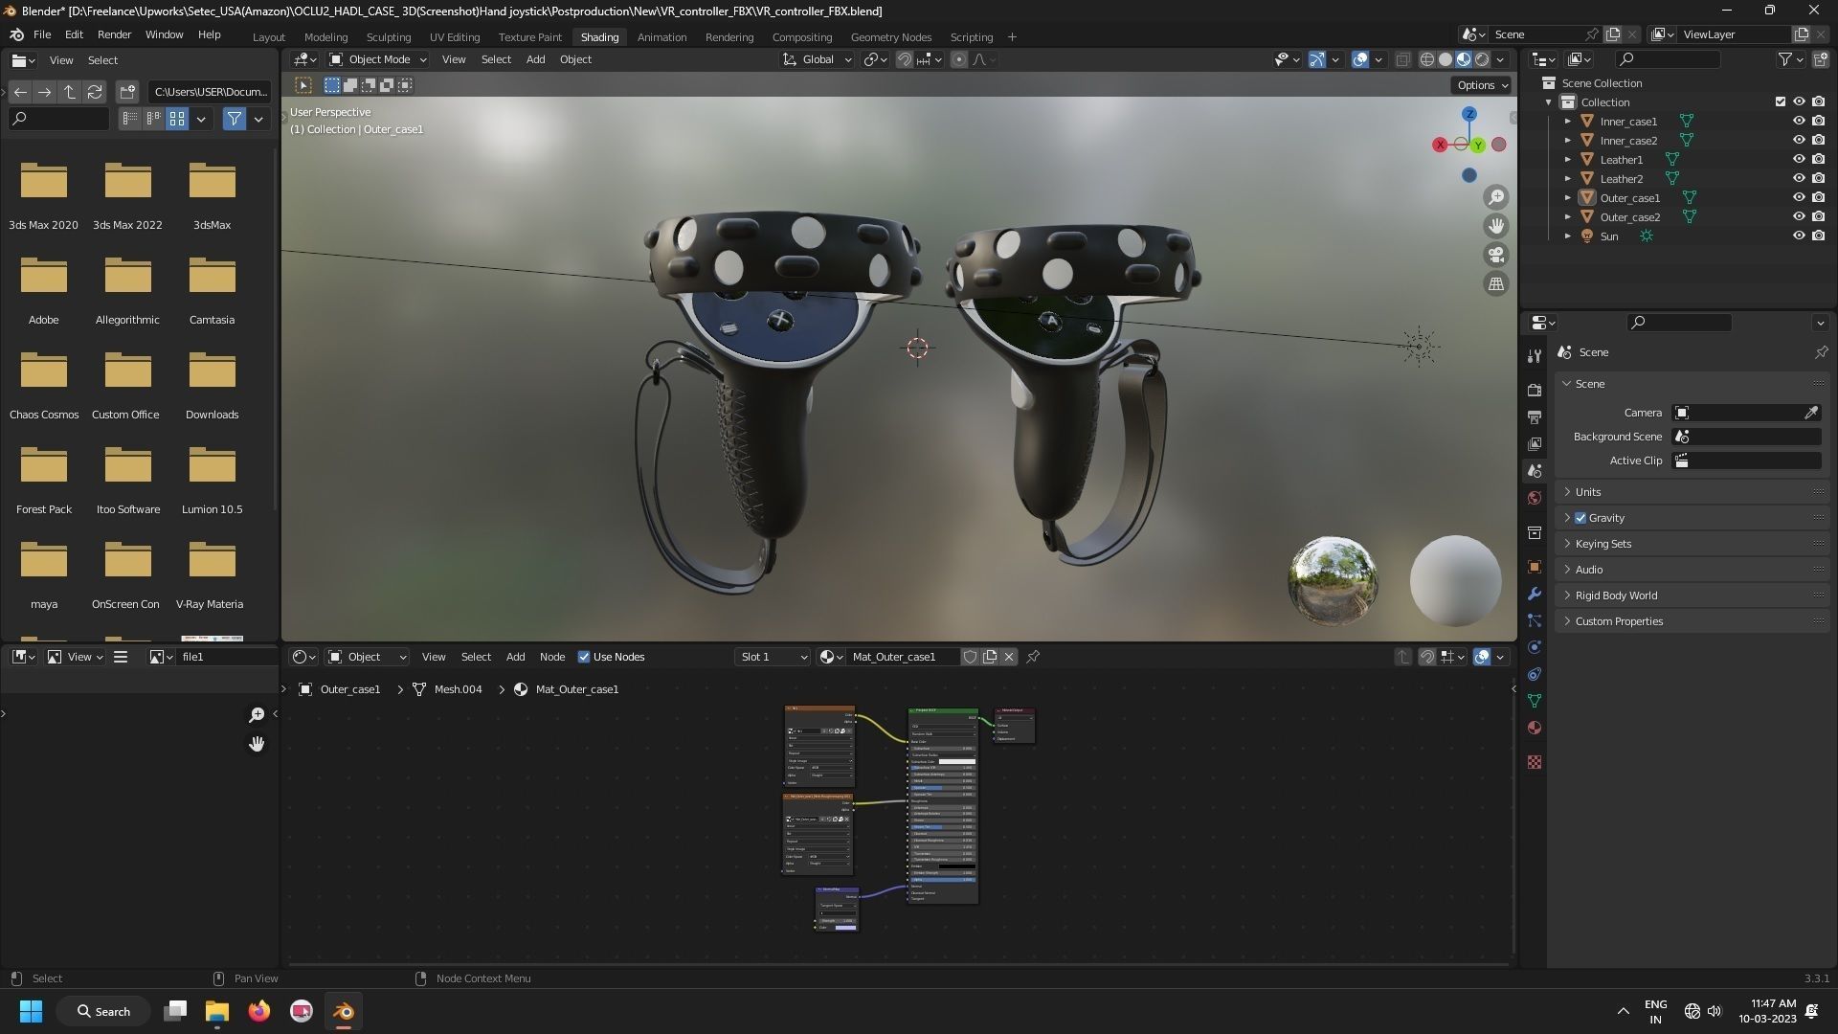Open the Slot 1 dropdown
The image size is (1838, 1034).
[x=773, y=657]
